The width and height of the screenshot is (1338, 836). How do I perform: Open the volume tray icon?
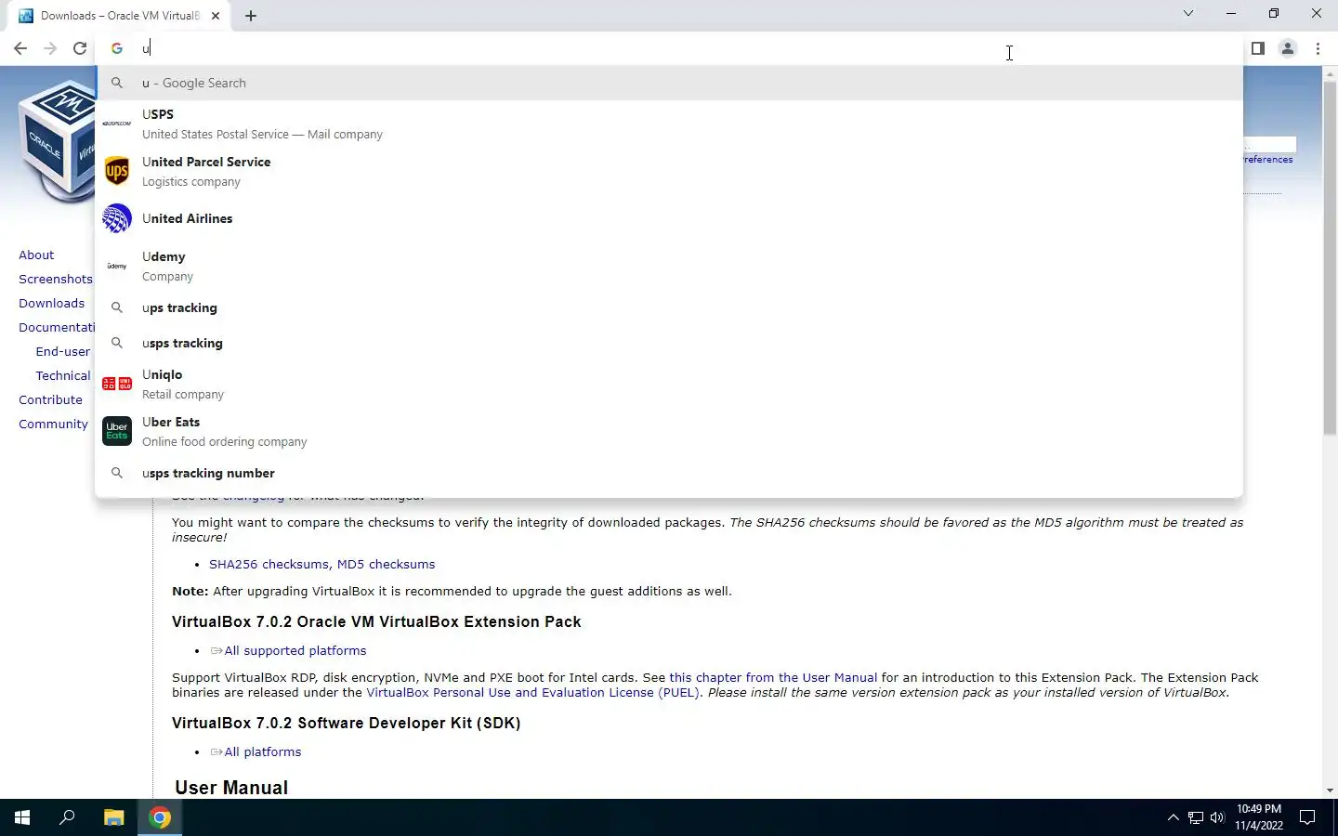pyautogui.click(x=1217, y=817)
